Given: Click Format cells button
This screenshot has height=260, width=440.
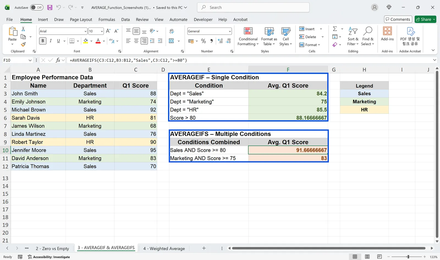Looking at the screenshot, I should pos(309,45).
